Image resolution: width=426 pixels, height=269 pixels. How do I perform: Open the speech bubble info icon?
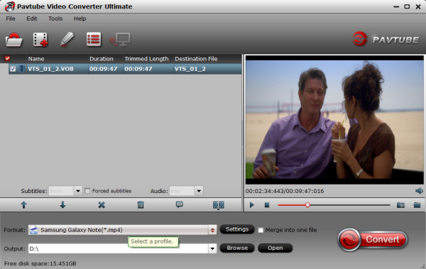click(180, 204)
